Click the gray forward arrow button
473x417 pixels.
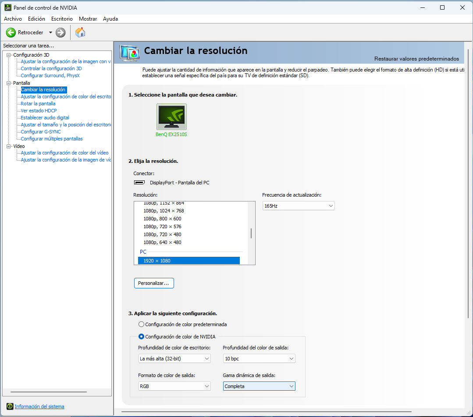click(x=60, y=32)
